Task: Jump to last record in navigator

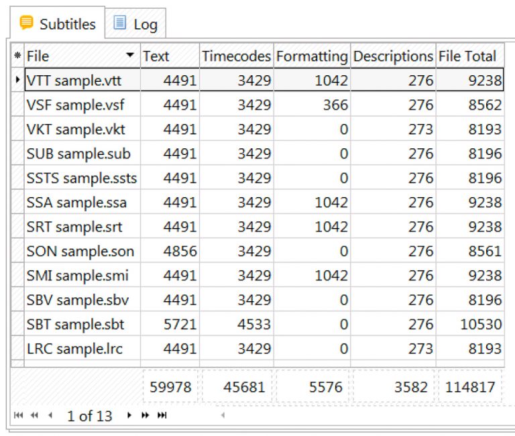Action: coord(162,416)
